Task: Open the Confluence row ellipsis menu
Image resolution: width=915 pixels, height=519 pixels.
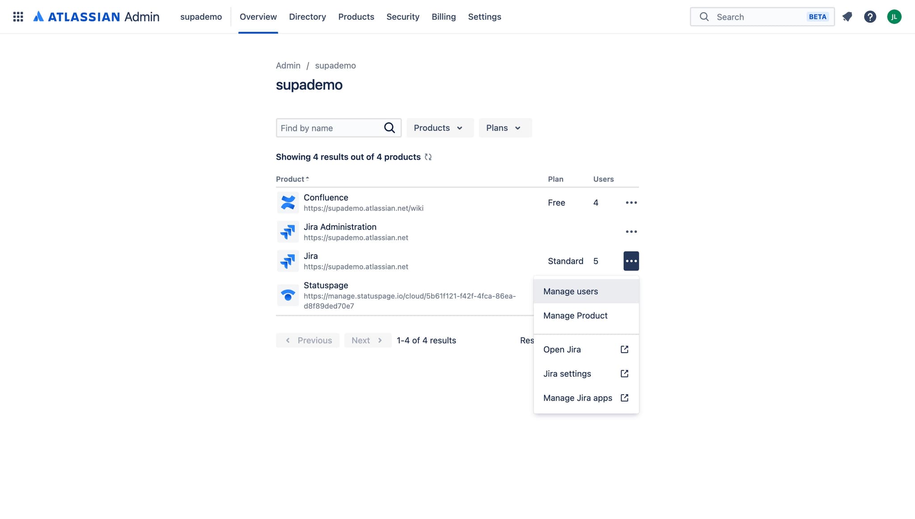Action: click(x=631, y=202)
